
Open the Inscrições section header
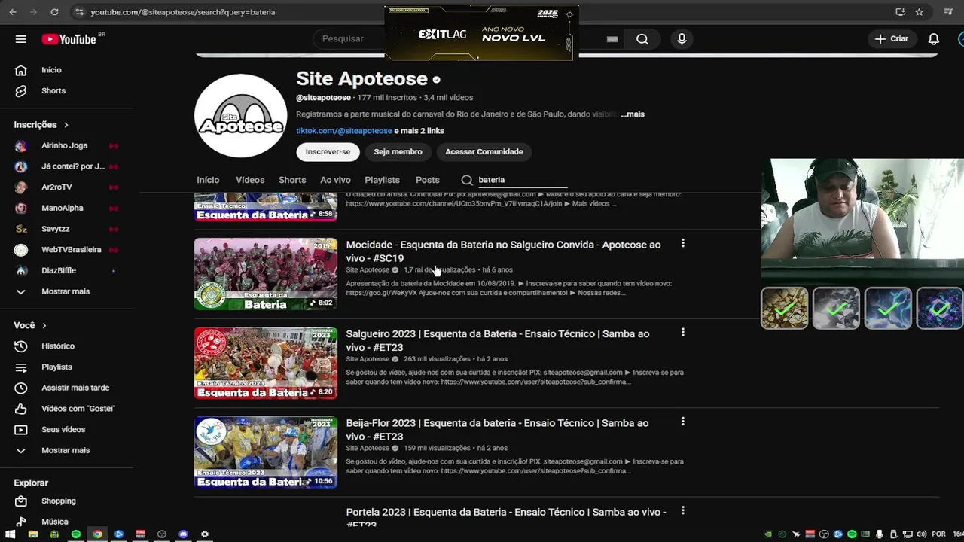41,125
